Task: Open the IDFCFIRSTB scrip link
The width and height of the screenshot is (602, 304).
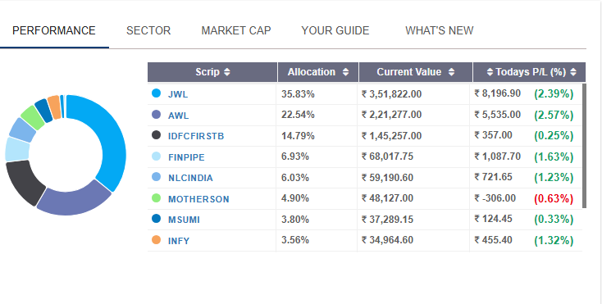Action: point(196,136)
